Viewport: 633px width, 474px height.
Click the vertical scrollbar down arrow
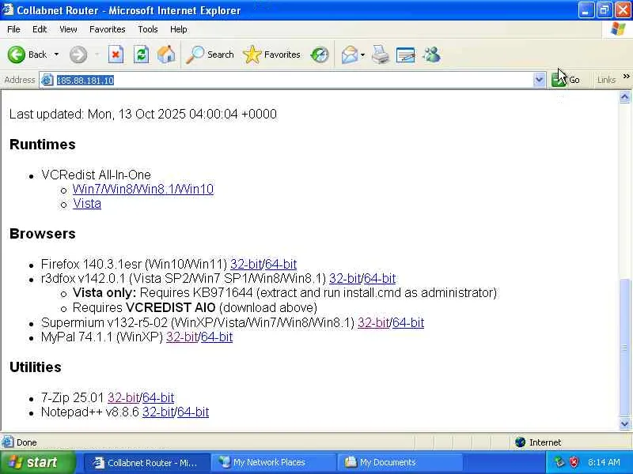(624, 423)
